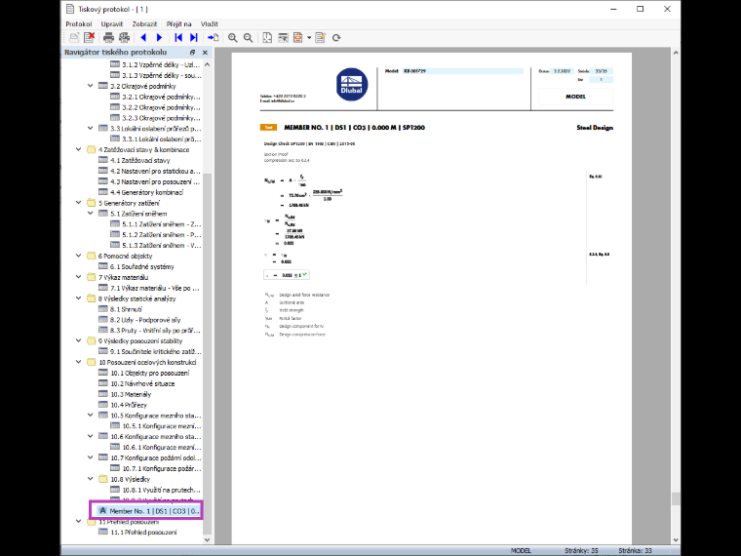The width and height of the screenshot is (741, 556).
Task: Select 10.8.1 Využití na prutech item
Action: pyautogui.click(x=162, y=490)
